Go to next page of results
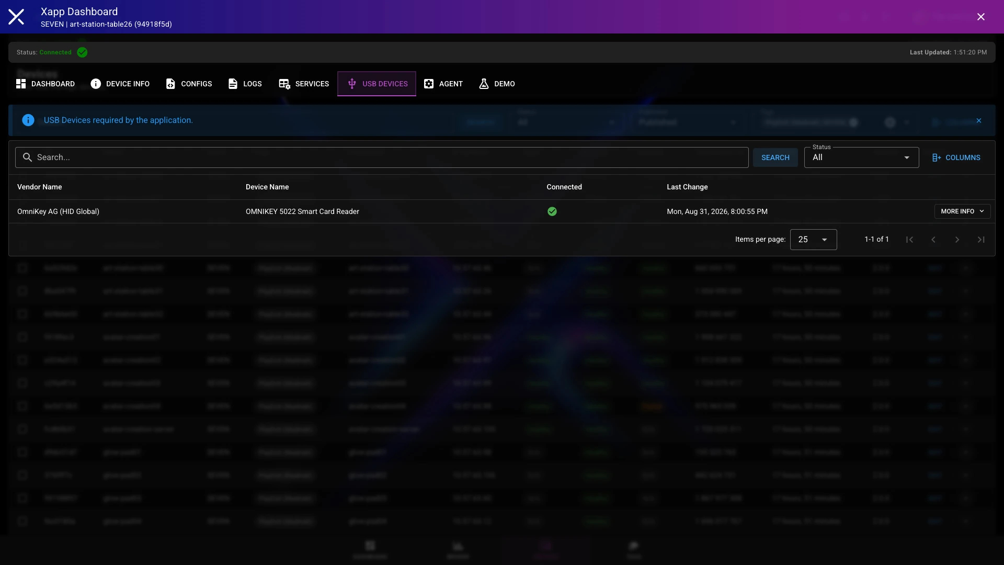Viewport: 1004px width, 565px height. [957, 240]
